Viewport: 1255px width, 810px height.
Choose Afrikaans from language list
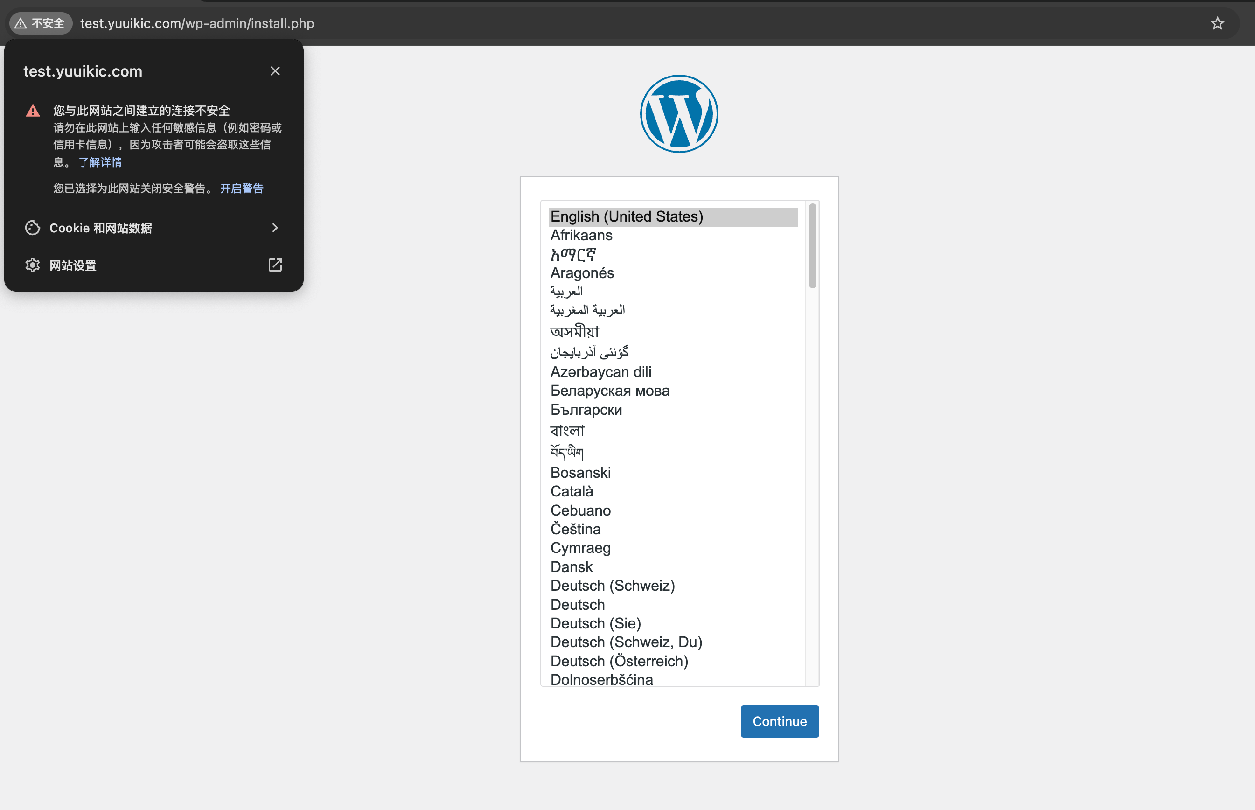pyautogui.click(x=581, y=235)
